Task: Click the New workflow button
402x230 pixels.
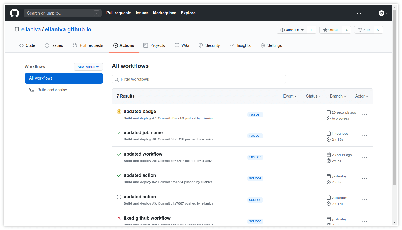Action: pyautogui.click(x=88, y=67)
